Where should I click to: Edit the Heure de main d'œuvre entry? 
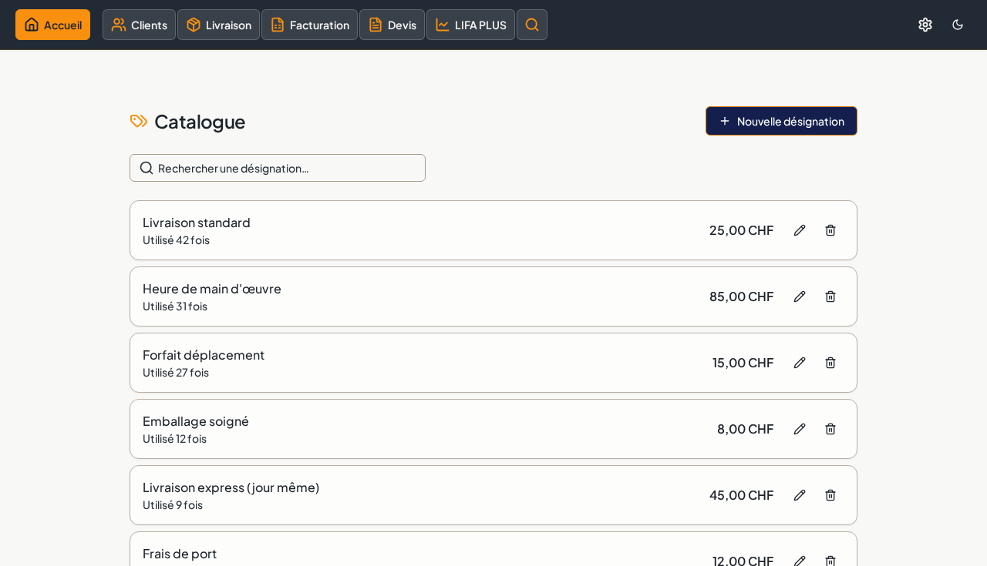pyautogui.click(x=800, y=296)
